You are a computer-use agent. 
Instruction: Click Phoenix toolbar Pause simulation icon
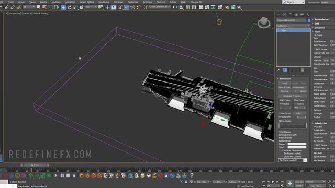pyautogui.click(x=62, y=175)
